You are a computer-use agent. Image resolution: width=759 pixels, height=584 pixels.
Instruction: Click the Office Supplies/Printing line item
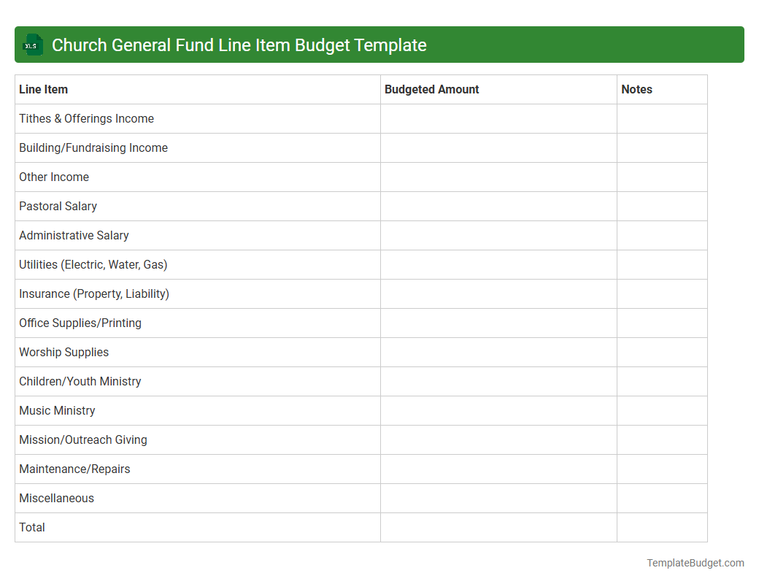[80, 323]
